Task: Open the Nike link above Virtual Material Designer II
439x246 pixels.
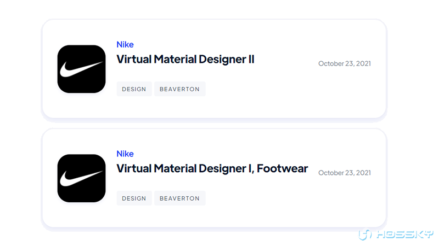Action: [125, 44]
